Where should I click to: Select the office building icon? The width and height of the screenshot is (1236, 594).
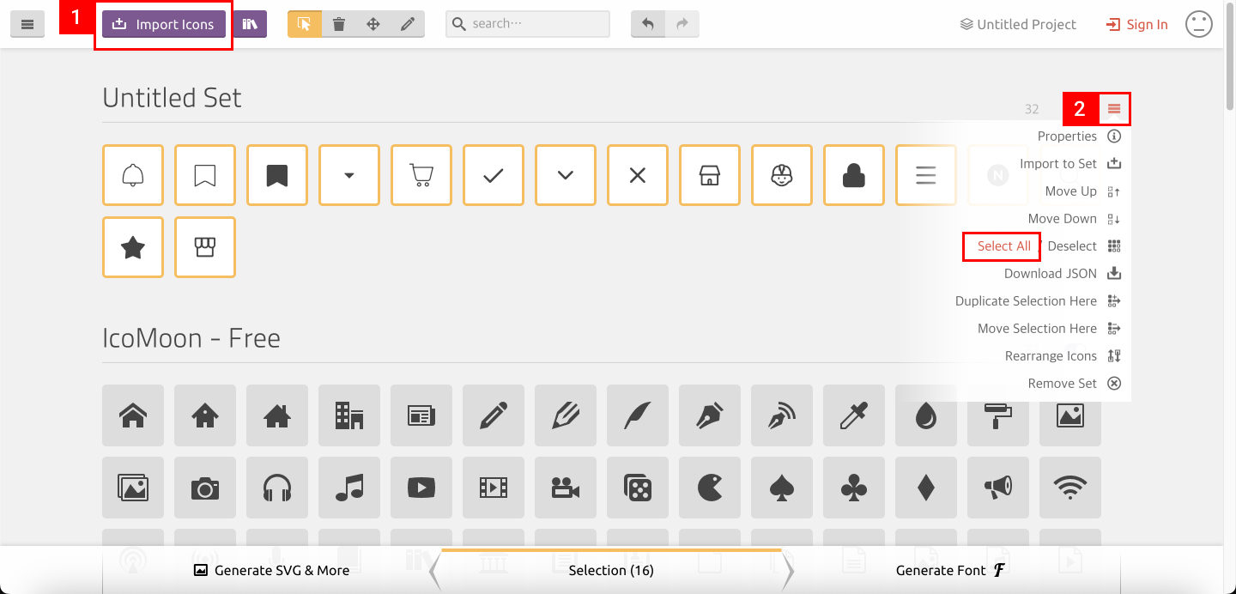[349, 415]
